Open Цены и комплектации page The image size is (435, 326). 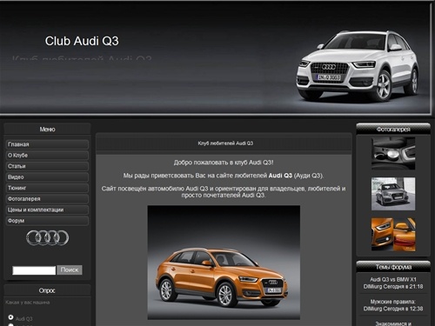click(47, 210)
